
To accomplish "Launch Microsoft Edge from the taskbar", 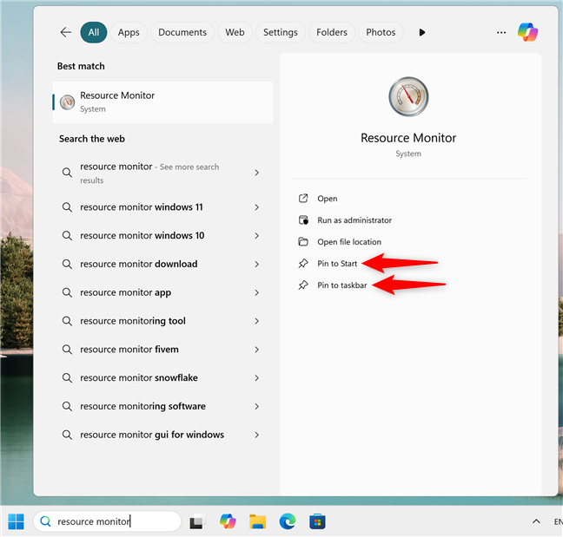I will click(288, 521).
